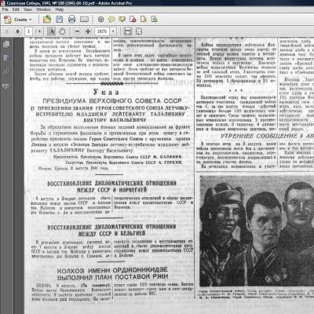Viewport: 314px width, 314px height.
Task: Activate the Hand pan tool
Action: [x=62, y=31]
